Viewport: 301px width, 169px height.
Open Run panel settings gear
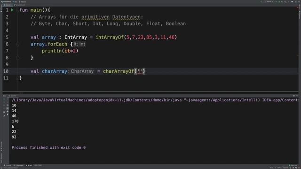coord(294,96)
